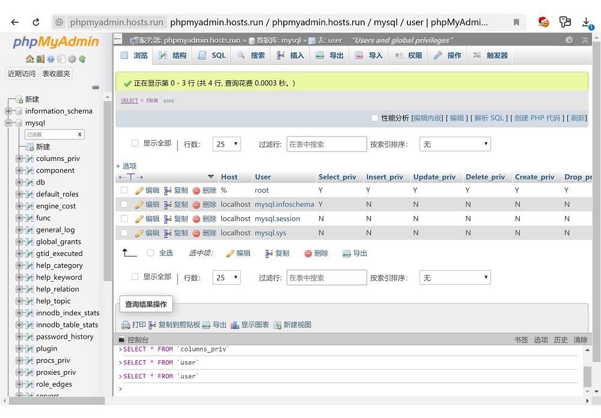This screenshot has width=601, height=418.
Task: Expand the information_schema database node
Action: (x=8, y=111)
